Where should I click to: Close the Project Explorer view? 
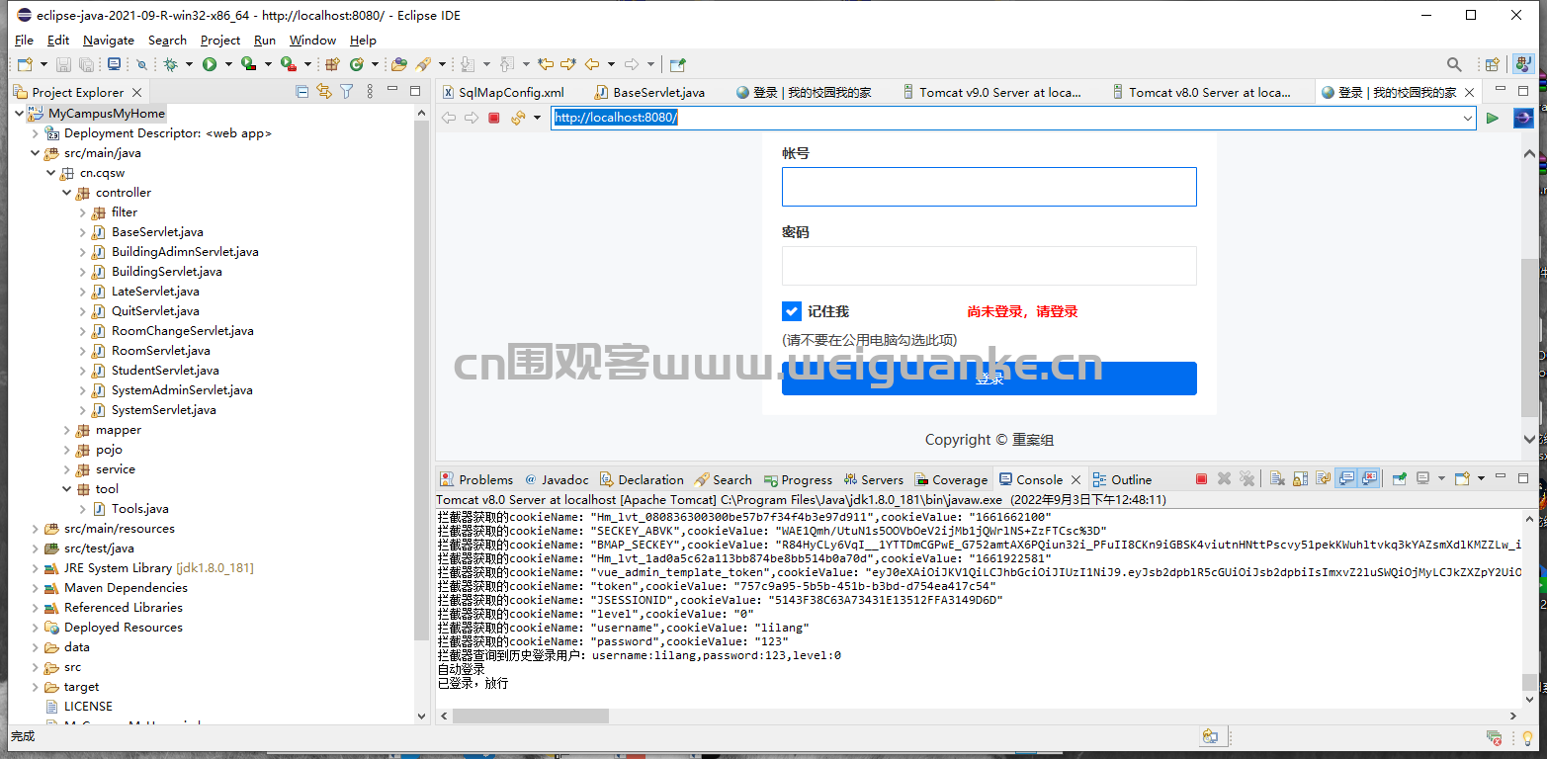coord(136,92)
